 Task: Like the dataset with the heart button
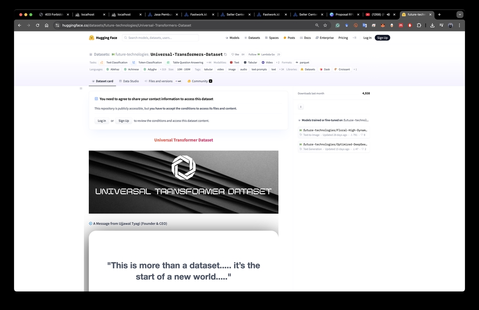(235, 54)
